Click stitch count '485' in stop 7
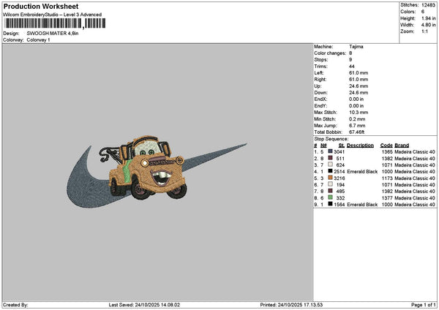This screenshot has width=439, height=310. tap(340, 192)
